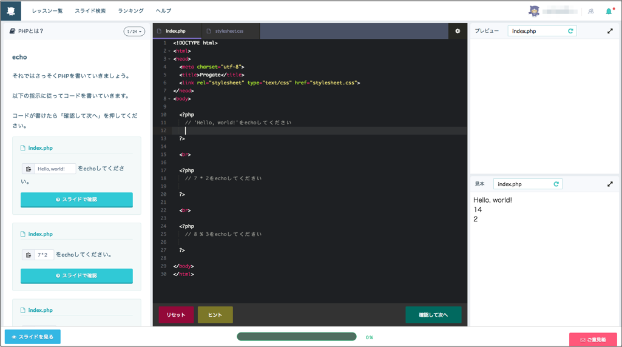Click the Progate logo home icon

tap(11, 11)
